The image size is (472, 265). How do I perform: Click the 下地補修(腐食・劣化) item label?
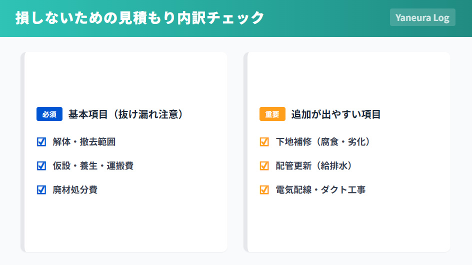pyautogui.click(x=323, y=142)
